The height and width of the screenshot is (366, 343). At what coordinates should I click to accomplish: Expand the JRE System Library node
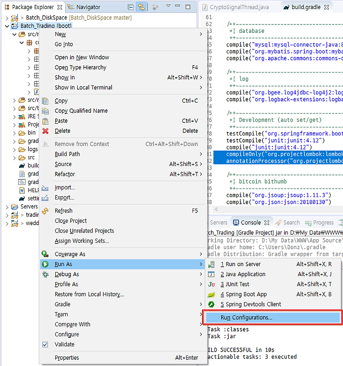(x=14, y=117)
